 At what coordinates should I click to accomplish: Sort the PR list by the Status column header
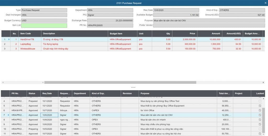click(33, 93)
